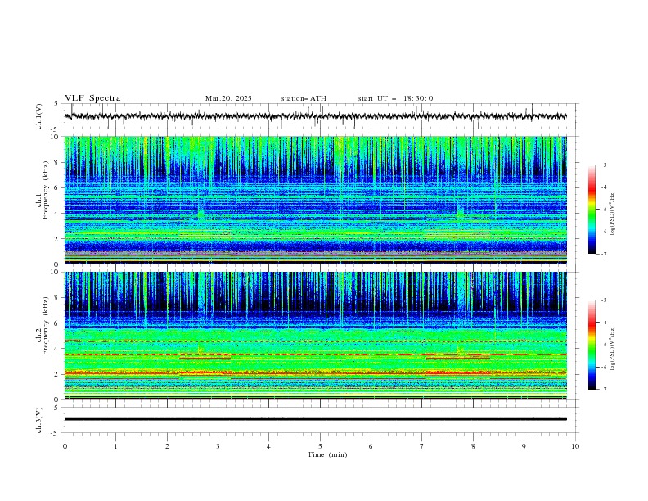Click the 'ch.1(V)' waveform axis label
This screenshot has height=501, width=648.
(x=39, y=116)
